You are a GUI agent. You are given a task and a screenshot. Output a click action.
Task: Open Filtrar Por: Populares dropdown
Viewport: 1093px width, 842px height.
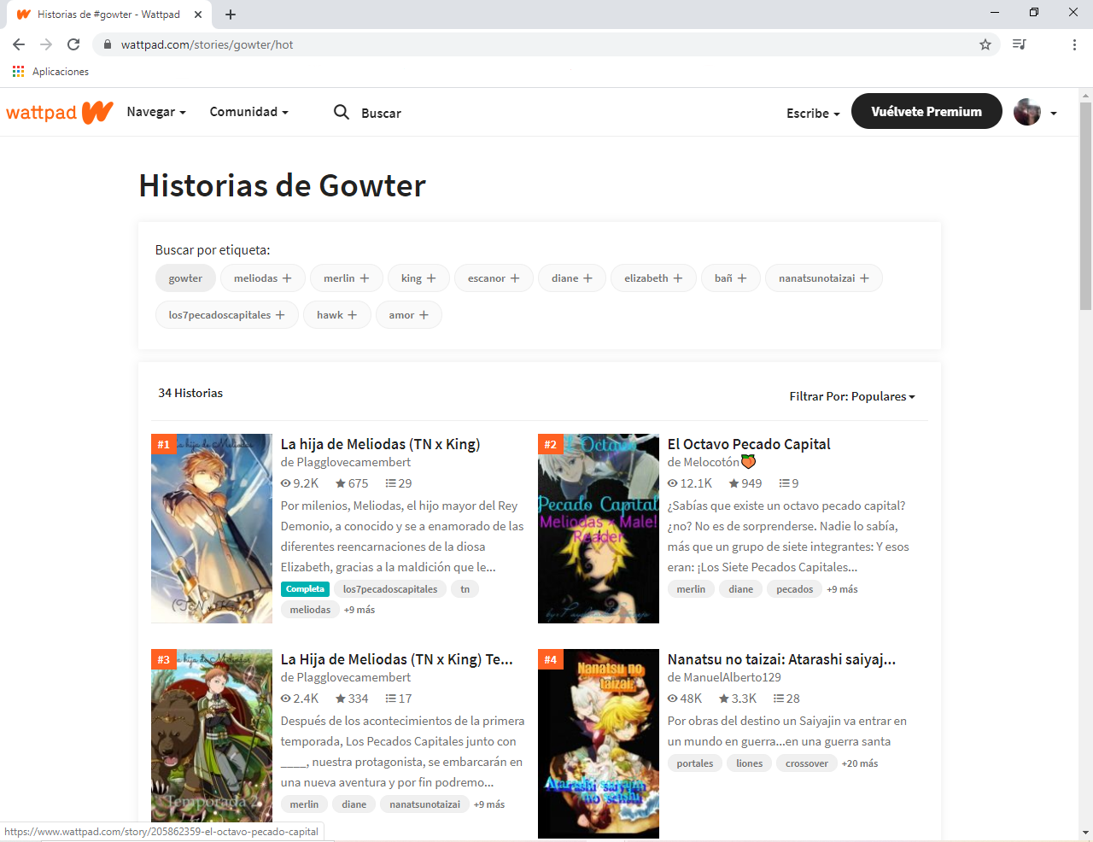pos(852,396)
